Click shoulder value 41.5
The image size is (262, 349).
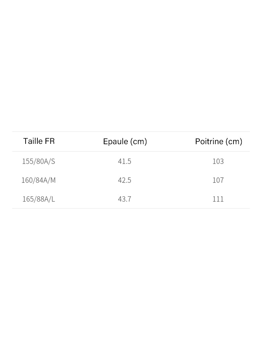(124, 161)
